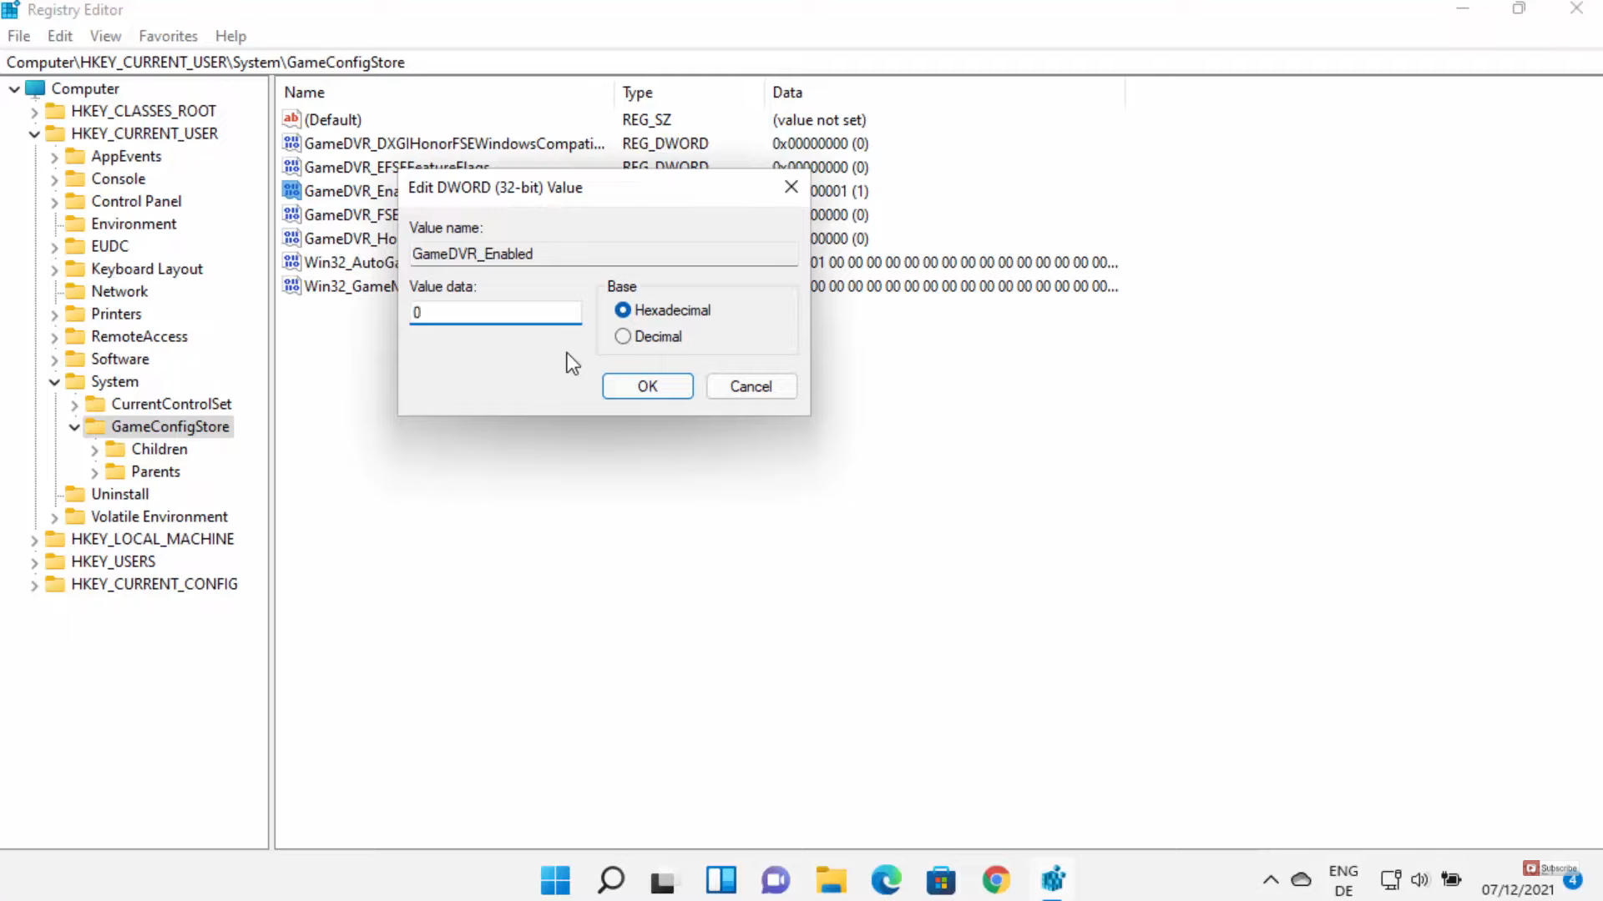Open Google Chrome from the taskbar
Viewport: 1603px width, 901px height.
tap(996, 879)
